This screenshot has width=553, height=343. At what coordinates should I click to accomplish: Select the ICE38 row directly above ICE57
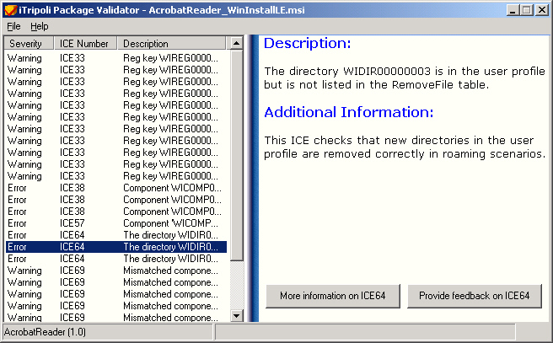[115, 212]
